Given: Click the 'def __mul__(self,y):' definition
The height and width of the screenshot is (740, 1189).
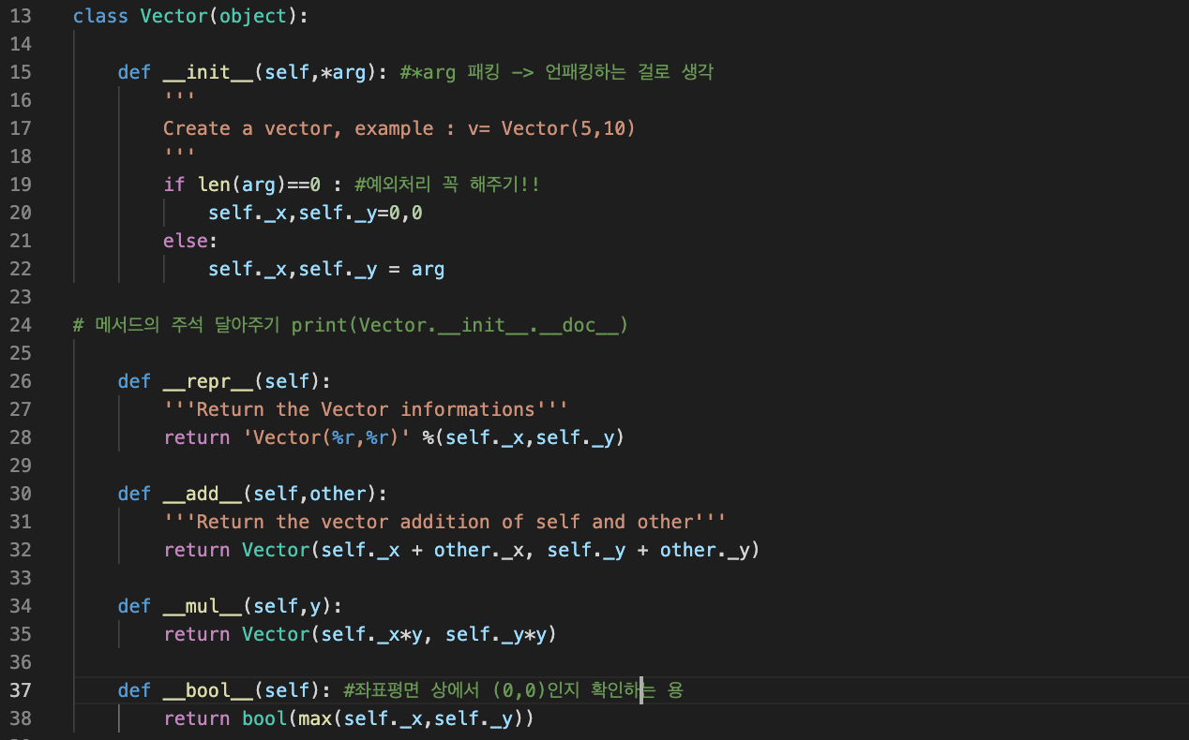Looking at the screenshot, I should (230, 606).
